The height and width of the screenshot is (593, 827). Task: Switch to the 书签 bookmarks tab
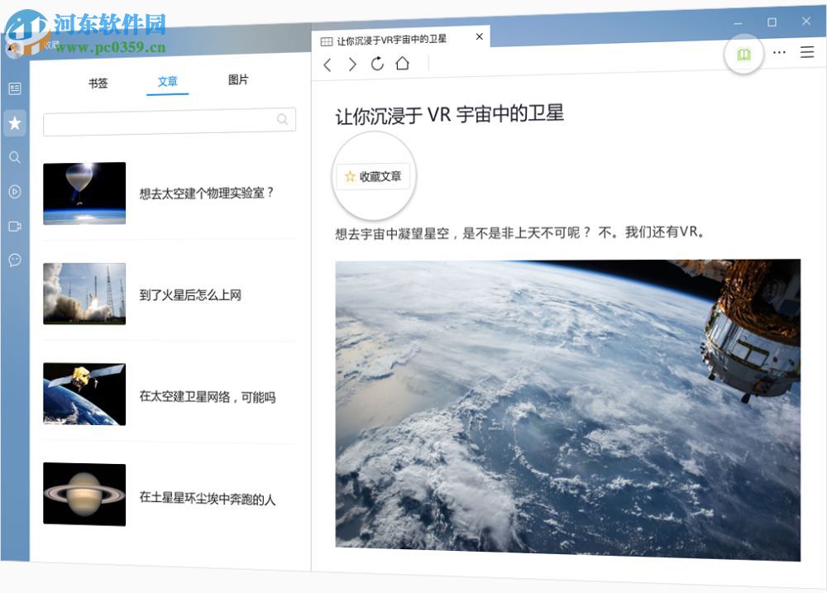97,82
